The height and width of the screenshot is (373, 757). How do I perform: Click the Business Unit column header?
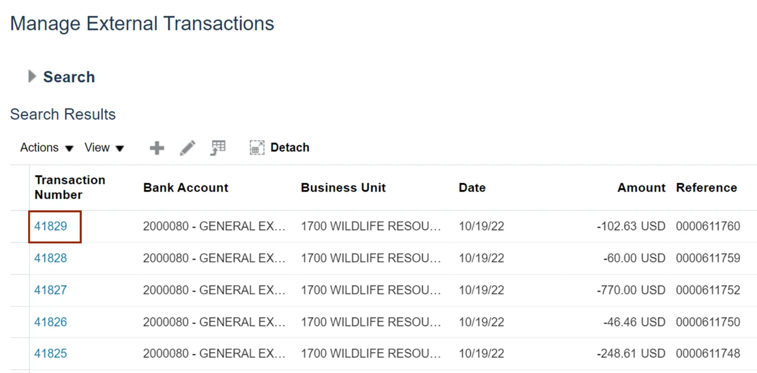pos(343,188)
